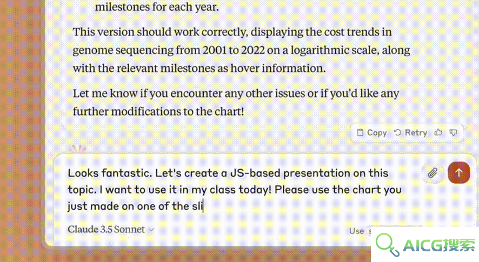Click the Retry text label
The width and height of the screenshot is (479, 262).
coord(416,133)
